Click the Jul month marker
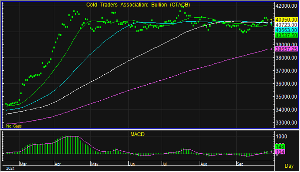Image resolution: width=300 pixels, height=172 pixels. 165,164
